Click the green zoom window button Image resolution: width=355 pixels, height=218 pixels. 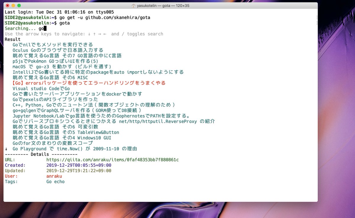[x=19, y=6]
